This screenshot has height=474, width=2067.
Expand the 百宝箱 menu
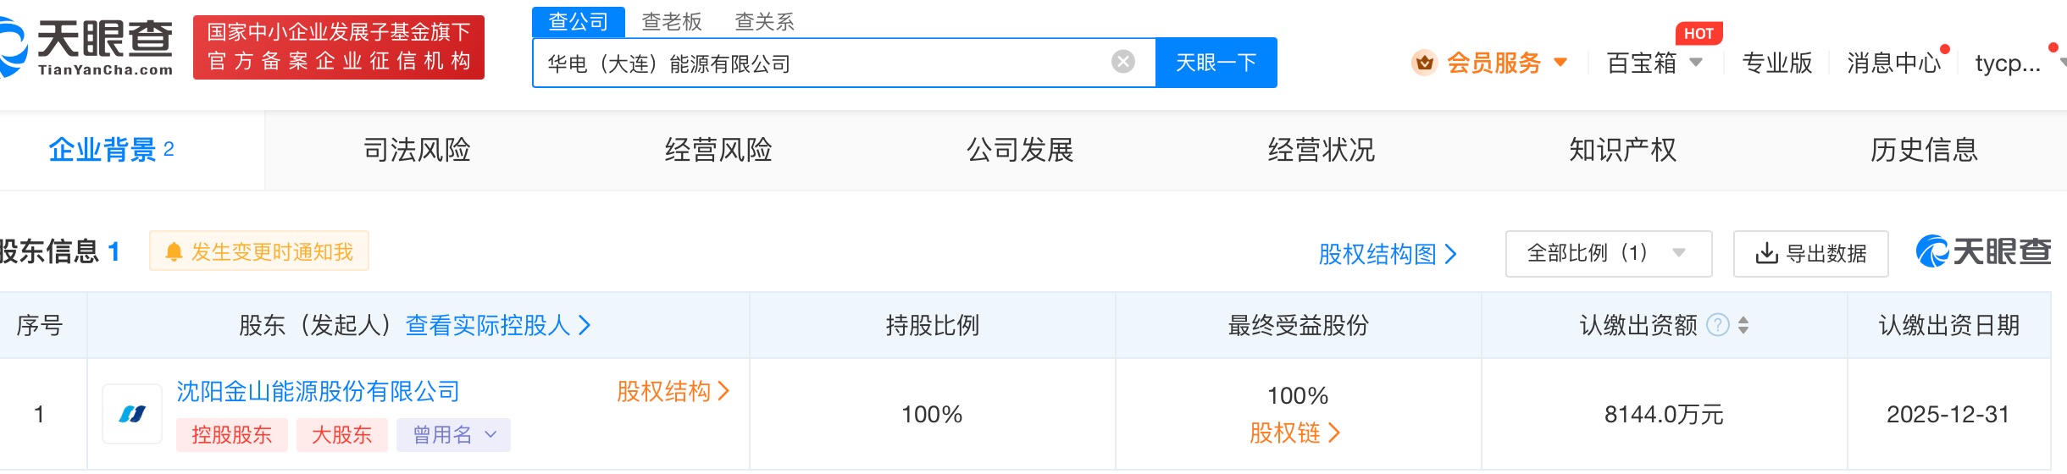(x=1654, y=63)
